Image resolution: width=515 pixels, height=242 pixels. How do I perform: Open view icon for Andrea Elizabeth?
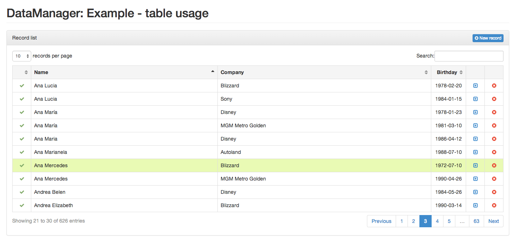pos(475,205)
